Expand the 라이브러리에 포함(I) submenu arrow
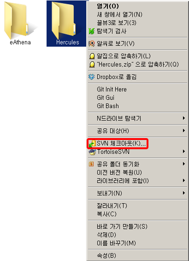189x261 pixels. [x=183, y=181]
